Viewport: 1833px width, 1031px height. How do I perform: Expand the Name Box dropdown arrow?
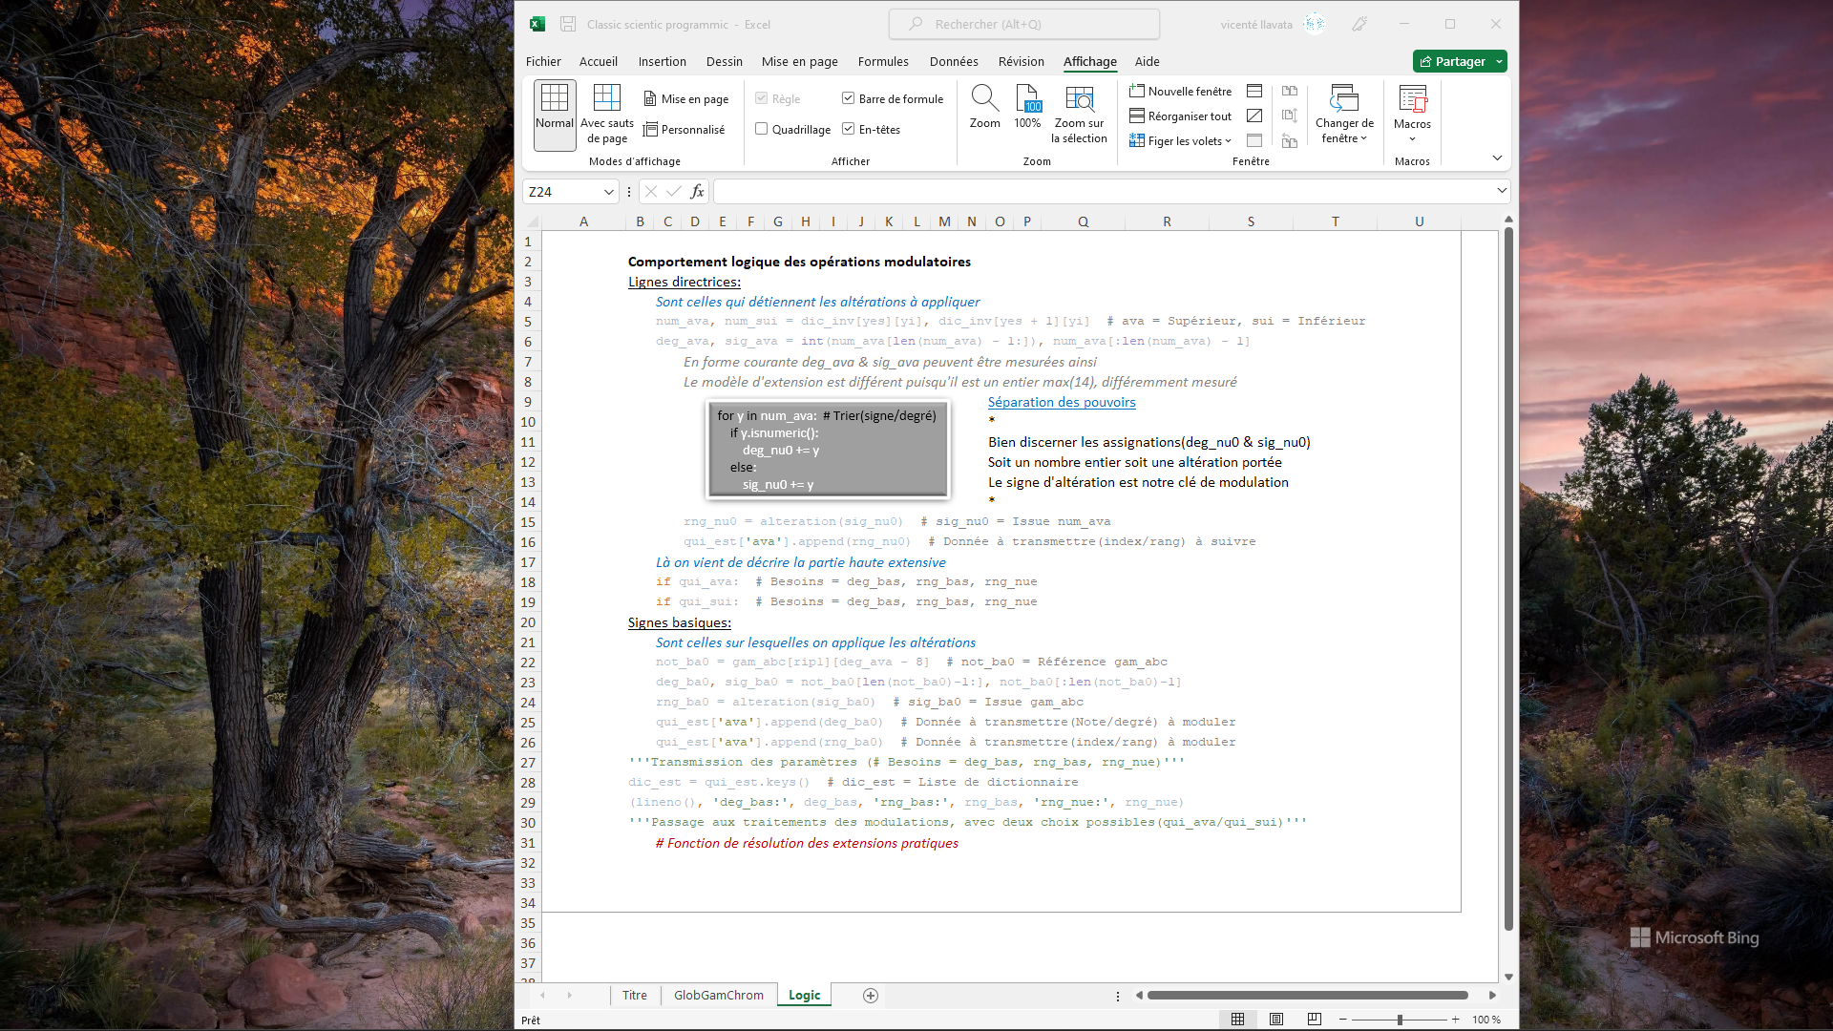[608, 192]
